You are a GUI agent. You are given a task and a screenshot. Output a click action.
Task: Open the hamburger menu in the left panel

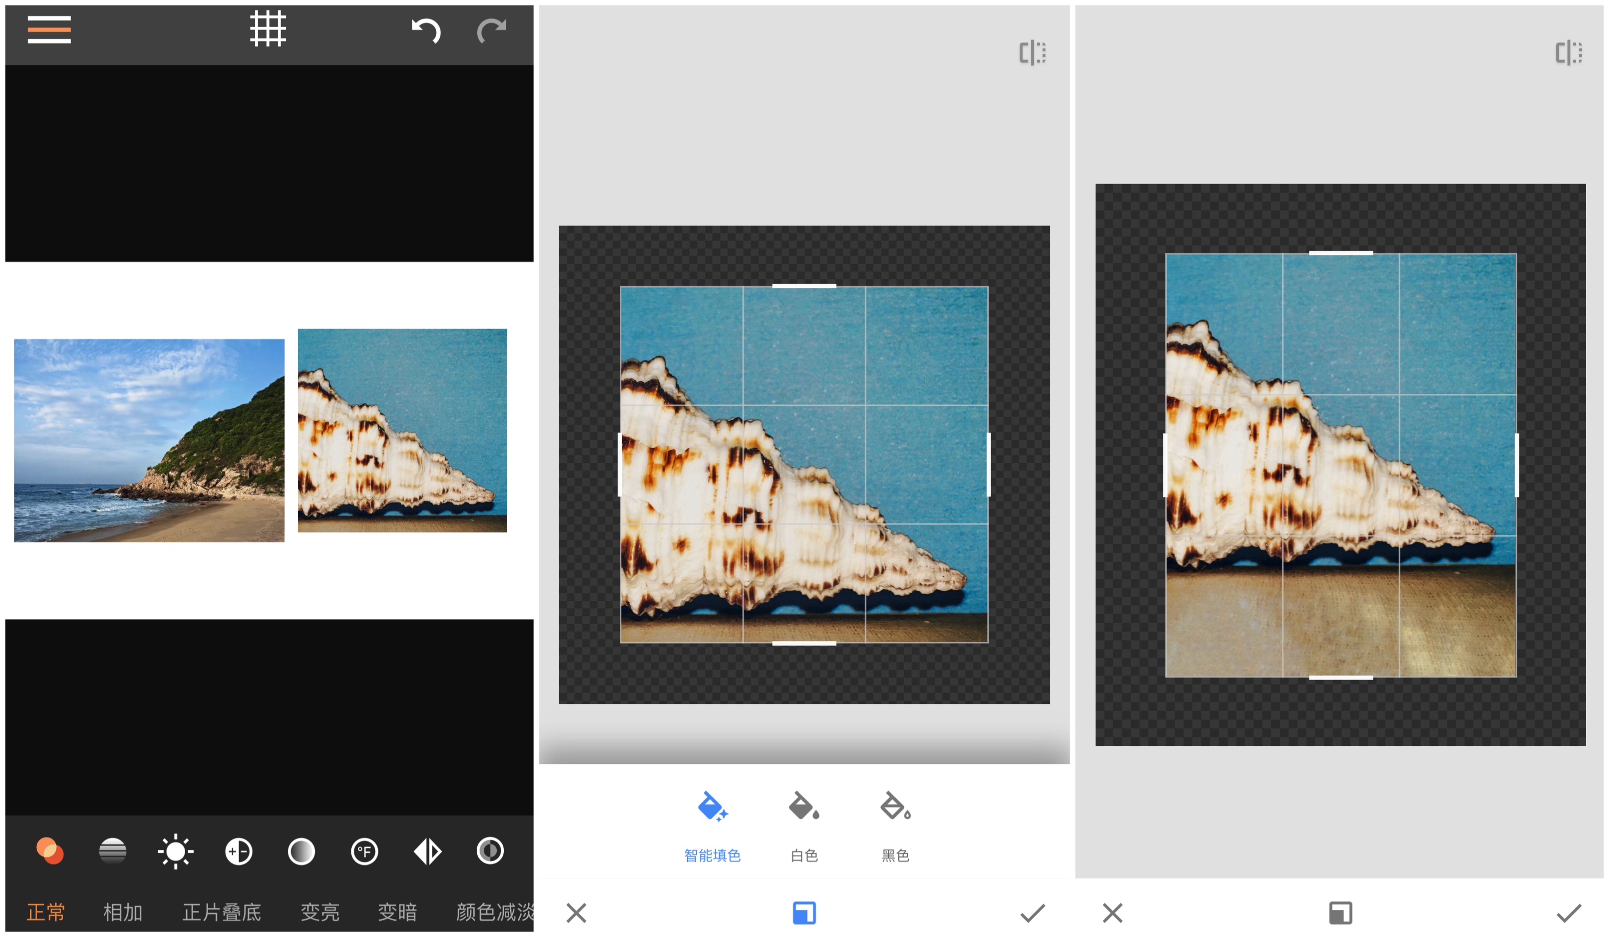(x=49, y=30)
